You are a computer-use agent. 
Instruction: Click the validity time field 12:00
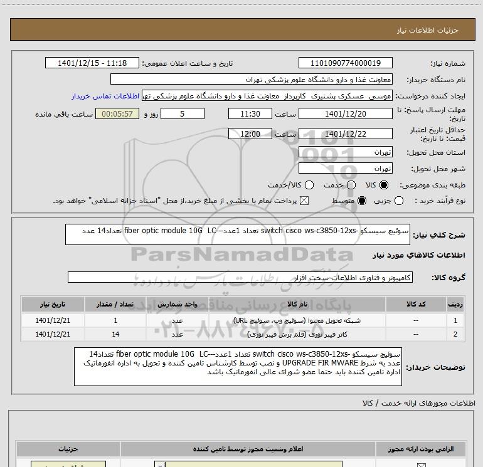[250, 134]
